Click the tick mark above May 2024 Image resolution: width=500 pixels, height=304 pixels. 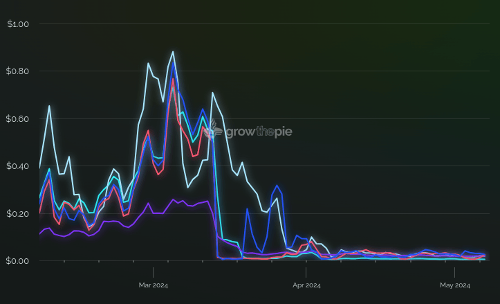coord(455,271)
